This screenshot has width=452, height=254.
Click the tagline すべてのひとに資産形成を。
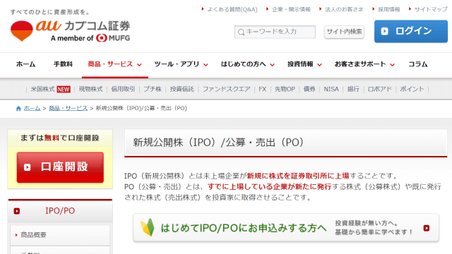click(x=50, y=12)
